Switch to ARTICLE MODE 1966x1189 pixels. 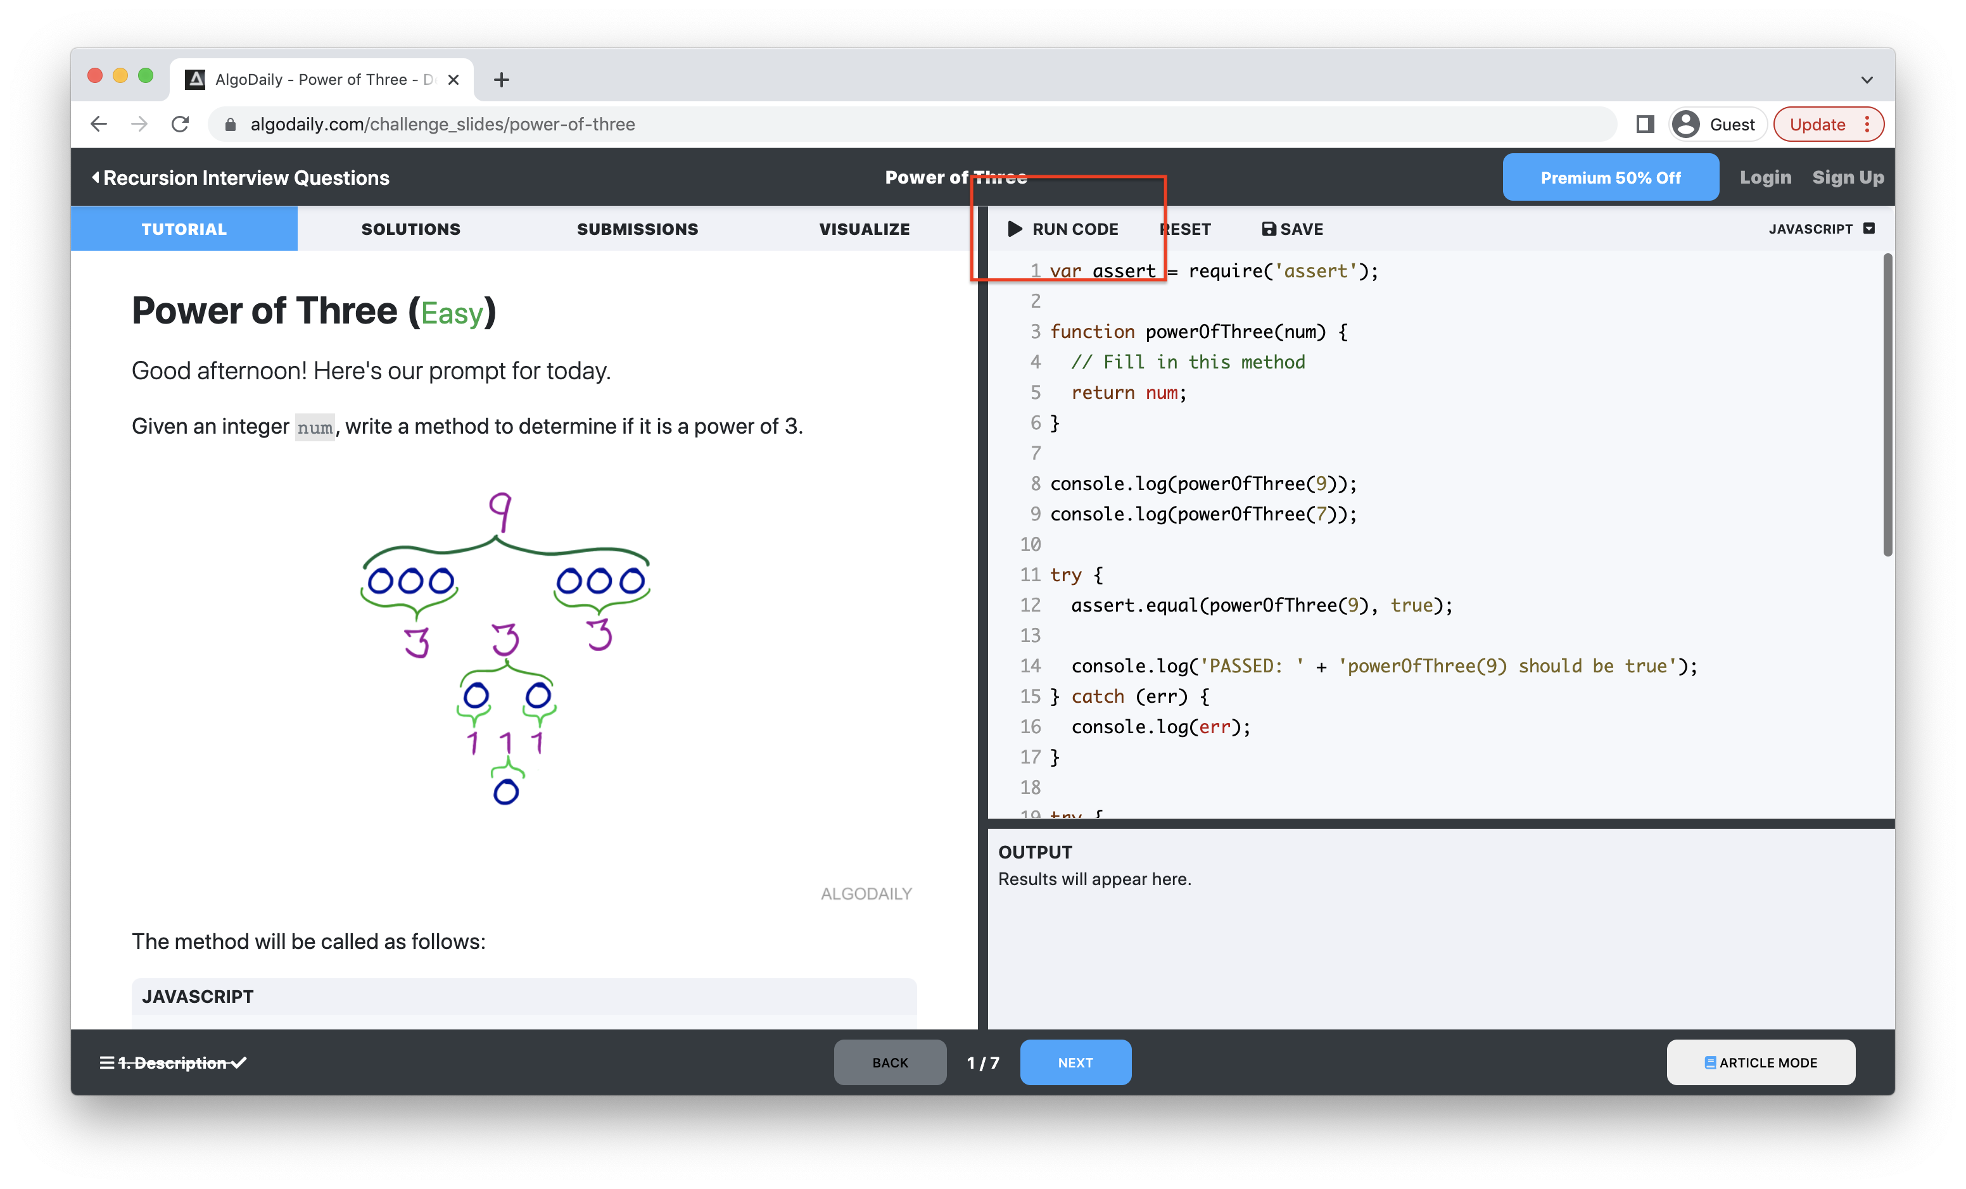pos(1760,1062)
